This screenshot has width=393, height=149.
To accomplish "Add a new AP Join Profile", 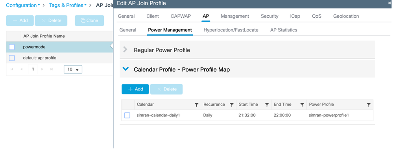I will [20, 20].
